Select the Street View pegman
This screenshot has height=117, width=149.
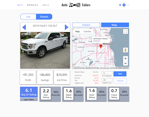coord(125,50)
